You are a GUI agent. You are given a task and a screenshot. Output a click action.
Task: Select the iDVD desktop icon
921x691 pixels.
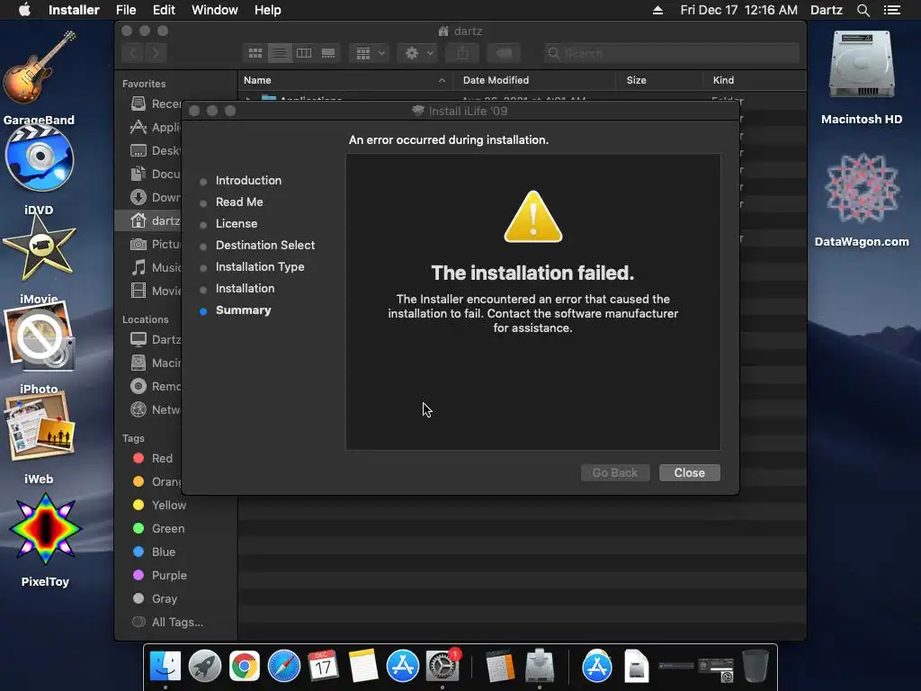tap(40, 170)
